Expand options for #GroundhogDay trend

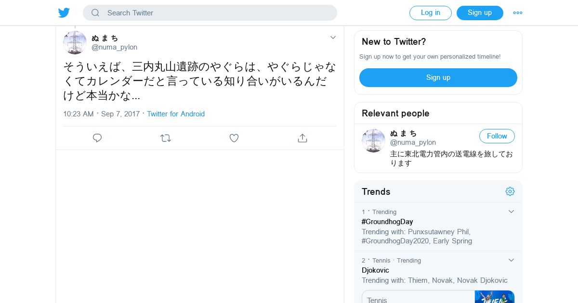(x=512, y=212)
